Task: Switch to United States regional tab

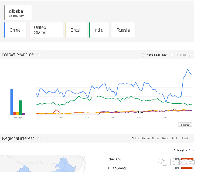Action: (x=151, y=139)
